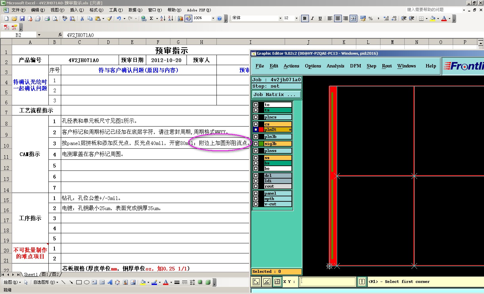Open the Excel 格式(O) menu
The image size is (484, 294).
coord(96,10)
